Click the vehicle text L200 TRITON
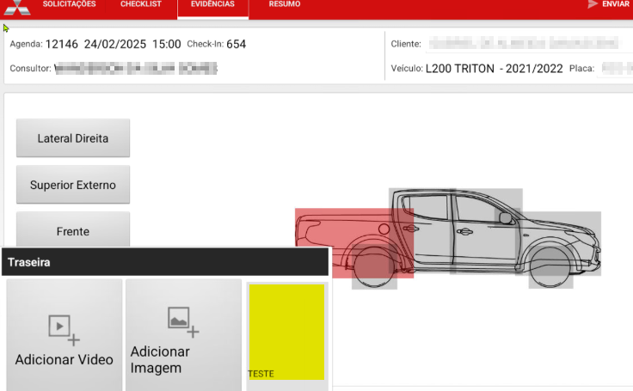The width and height of the screenshot is (633, 391). 460,69
